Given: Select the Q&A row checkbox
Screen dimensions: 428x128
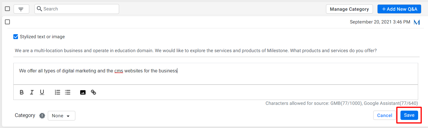Looking at the screenshot, I should (x=8, y=22).
